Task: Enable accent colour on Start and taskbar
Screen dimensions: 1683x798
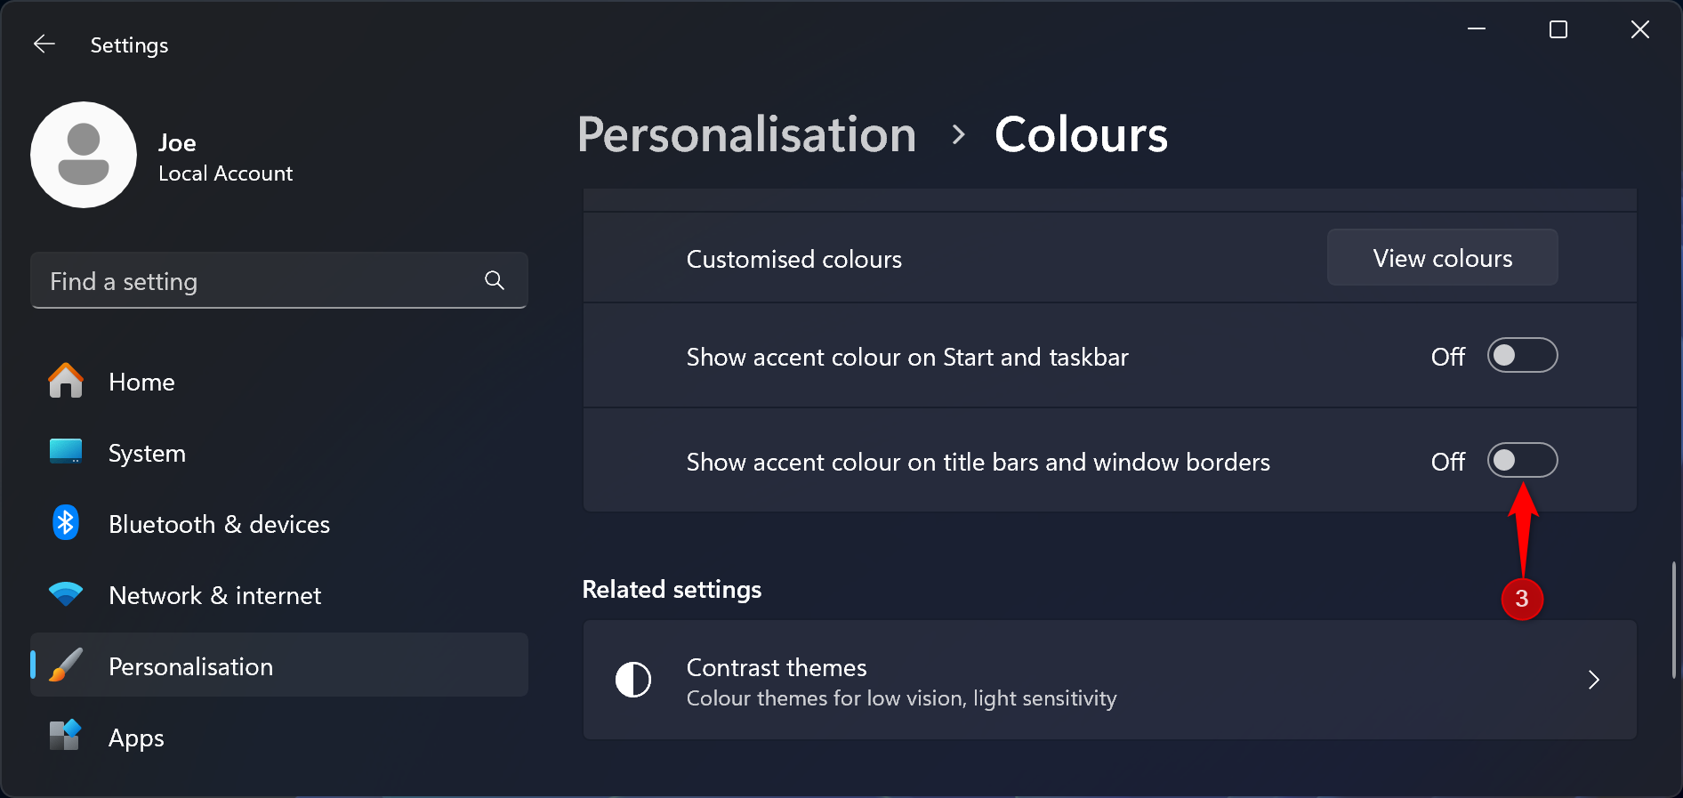Action: click(x=1522, y=356)
